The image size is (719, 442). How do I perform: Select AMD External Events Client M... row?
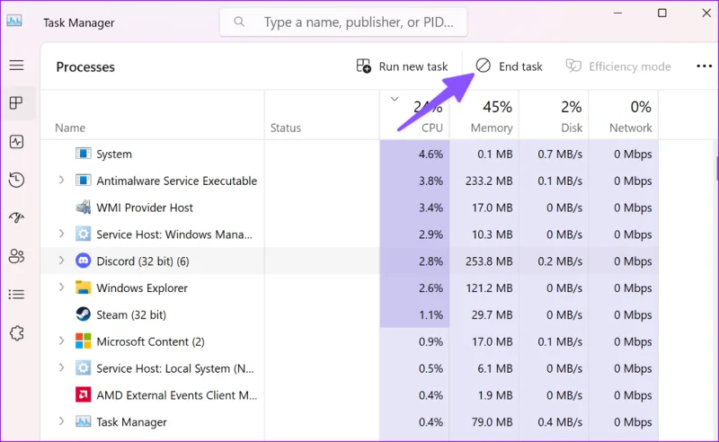tap(350, 394)
